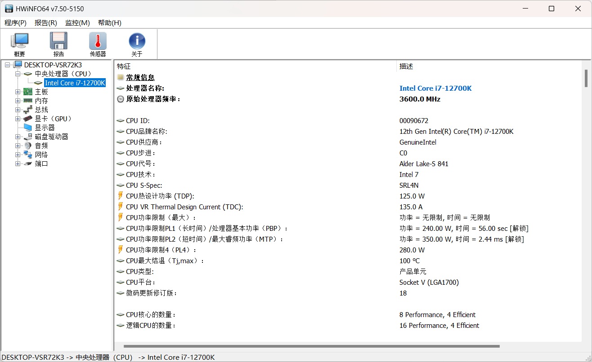
Task: Expand the 主板 tree node
Action: click(18, 92)
